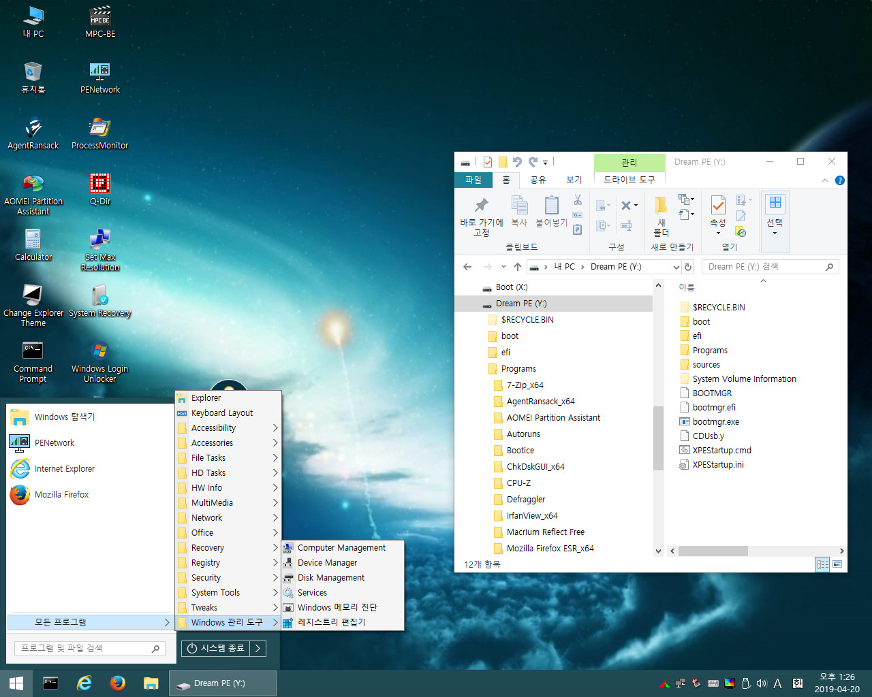Launch Internet Explorer from the taskbar
The image size is (872, 697).
point(84,683)
